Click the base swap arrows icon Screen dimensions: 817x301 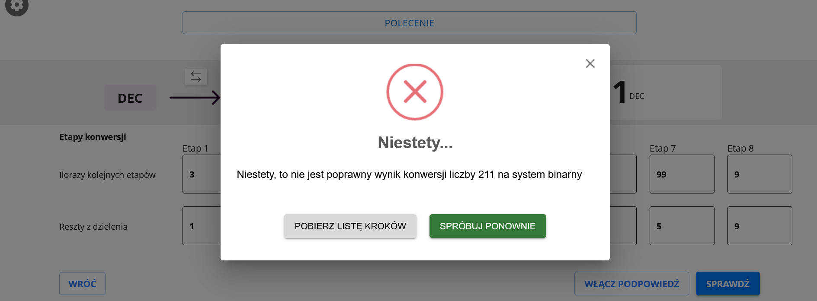tap(196, 76)
